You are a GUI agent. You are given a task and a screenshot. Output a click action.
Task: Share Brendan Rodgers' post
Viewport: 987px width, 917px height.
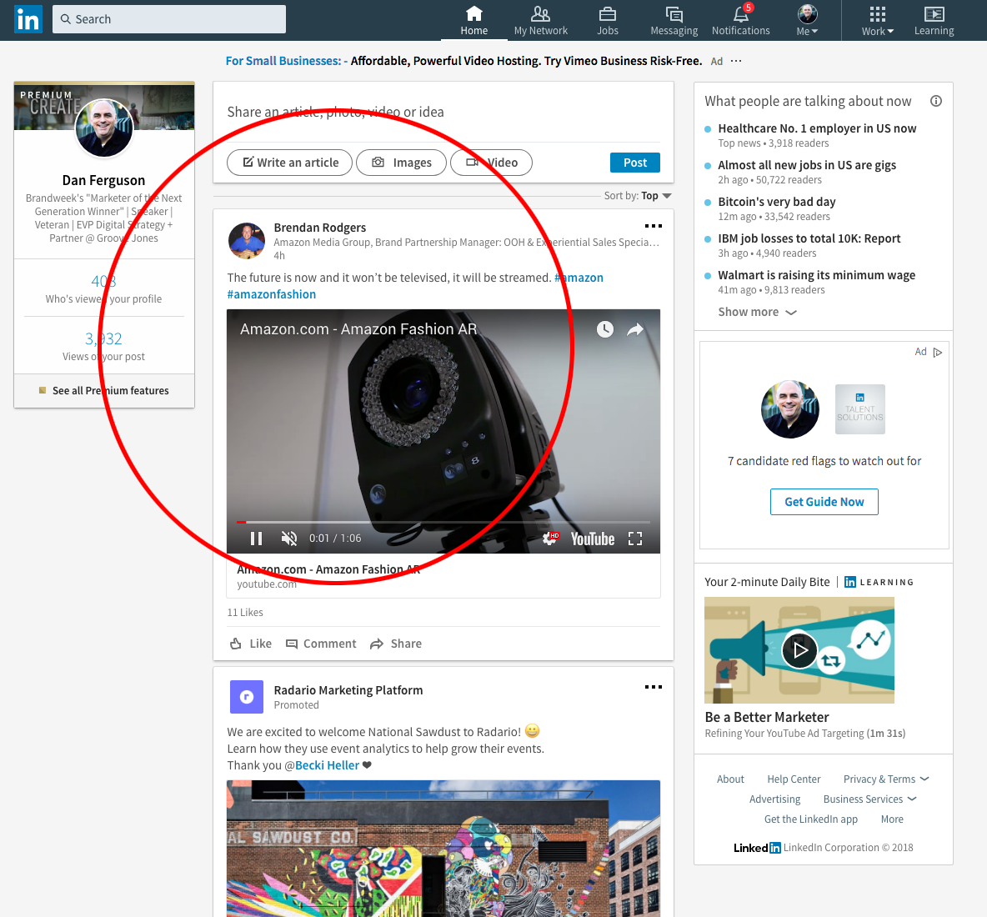click(x=396, y=644)
